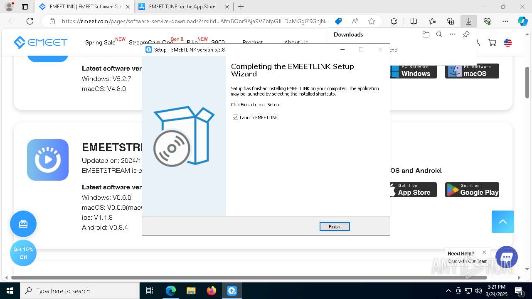Open browser Extensions puzzle icon

(x=394, y=21)
